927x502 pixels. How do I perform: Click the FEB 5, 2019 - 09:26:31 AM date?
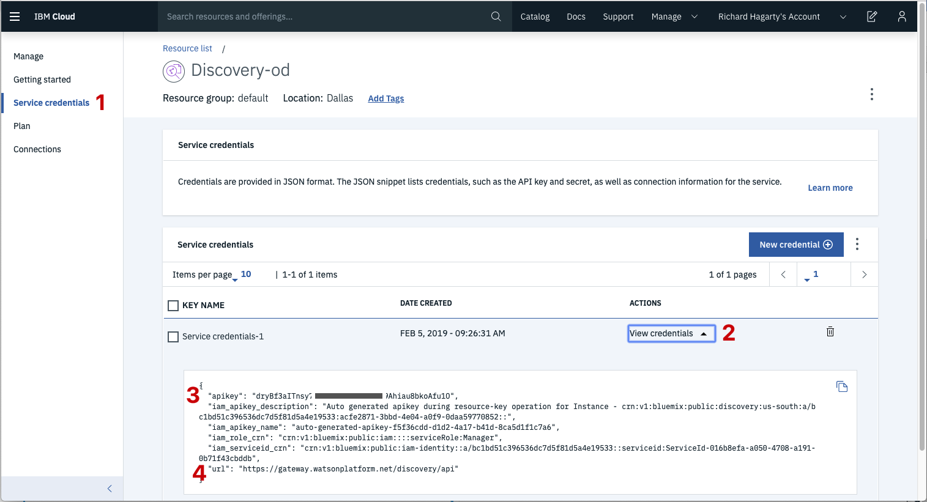(x=453, y=333)
